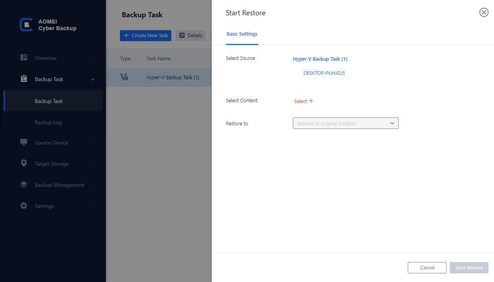Click the DESKTOP-PUHJGJ5 source device link
Viewport: 494px width, 282px height.
324,73
